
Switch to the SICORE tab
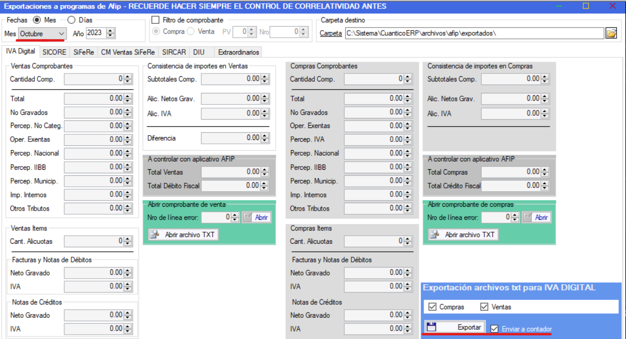pos(54,52)
